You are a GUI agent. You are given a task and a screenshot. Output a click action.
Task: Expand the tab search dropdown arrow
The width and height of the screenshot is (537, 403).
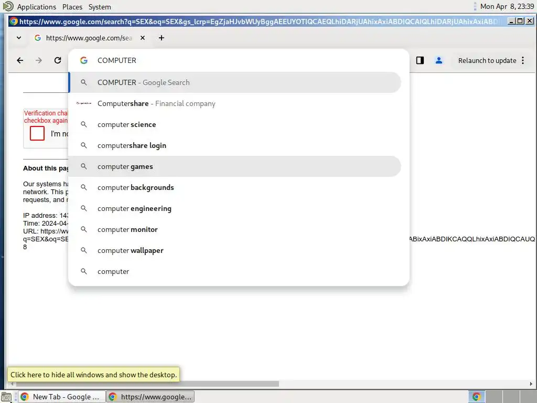click(19, 38)
